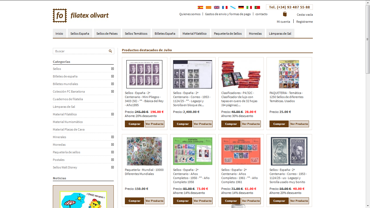Viewport: 370px width, 208px height.
Task: Select the British flag language icon
Action: 216,7
